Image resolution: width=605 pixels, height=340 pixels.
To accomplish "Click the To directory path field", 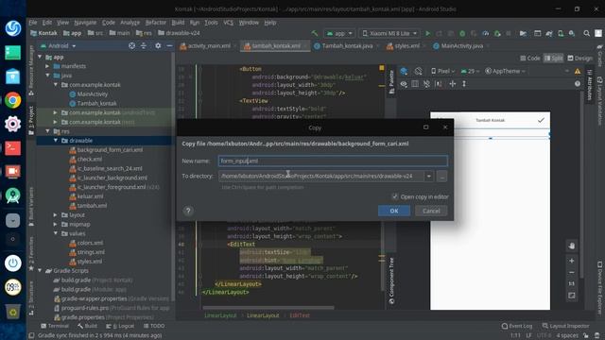I will (321, 177).
